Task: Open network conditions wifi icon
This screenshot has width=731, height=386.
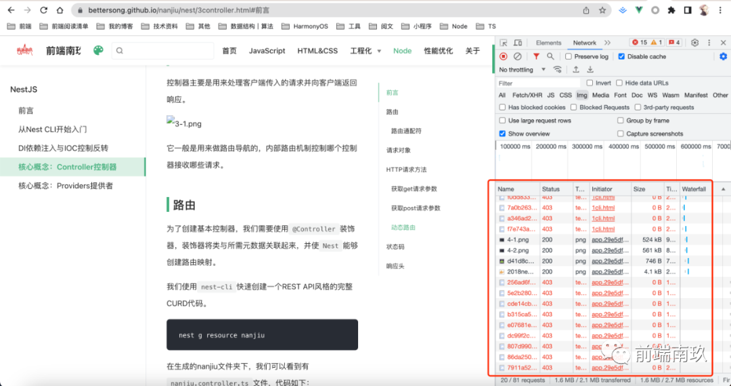Action: (558, 70)
